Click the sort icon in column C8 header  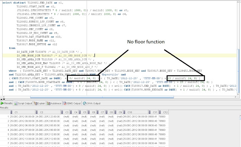pos(107,112)
